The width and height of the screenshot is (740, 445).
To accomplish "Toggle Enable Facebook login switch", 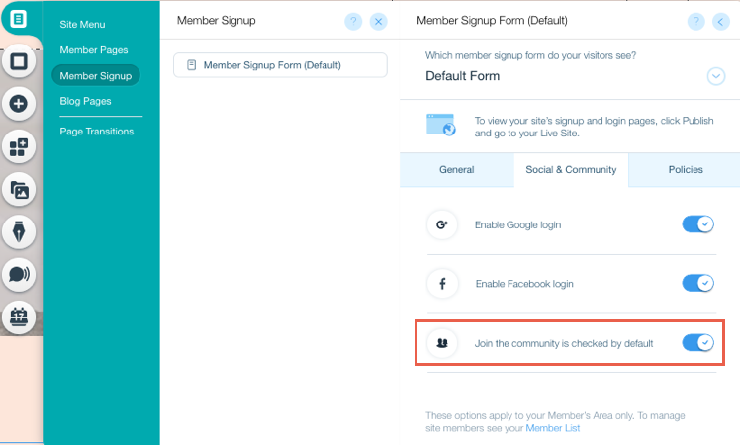I will point(698,283).
